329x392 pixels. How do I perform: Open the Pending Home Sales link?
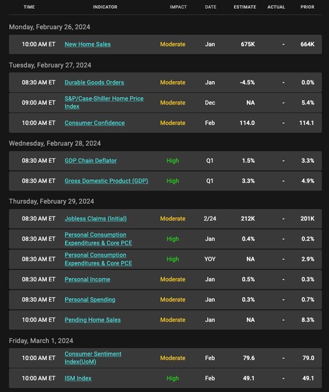tap(93, 320)
